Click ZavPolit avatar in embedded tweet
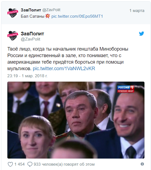Screen dimensions: 151x170 13,36
